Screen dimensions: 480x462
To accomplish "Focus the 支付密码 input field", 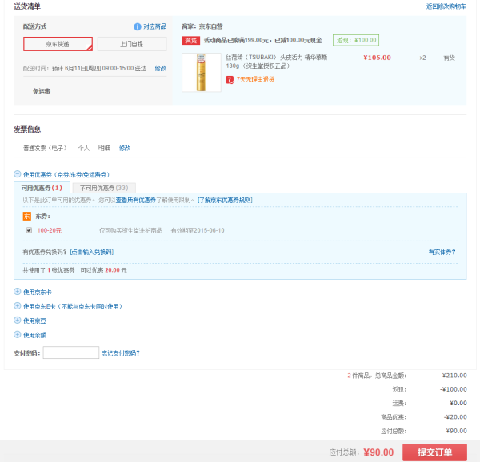I will pos(71,352).
